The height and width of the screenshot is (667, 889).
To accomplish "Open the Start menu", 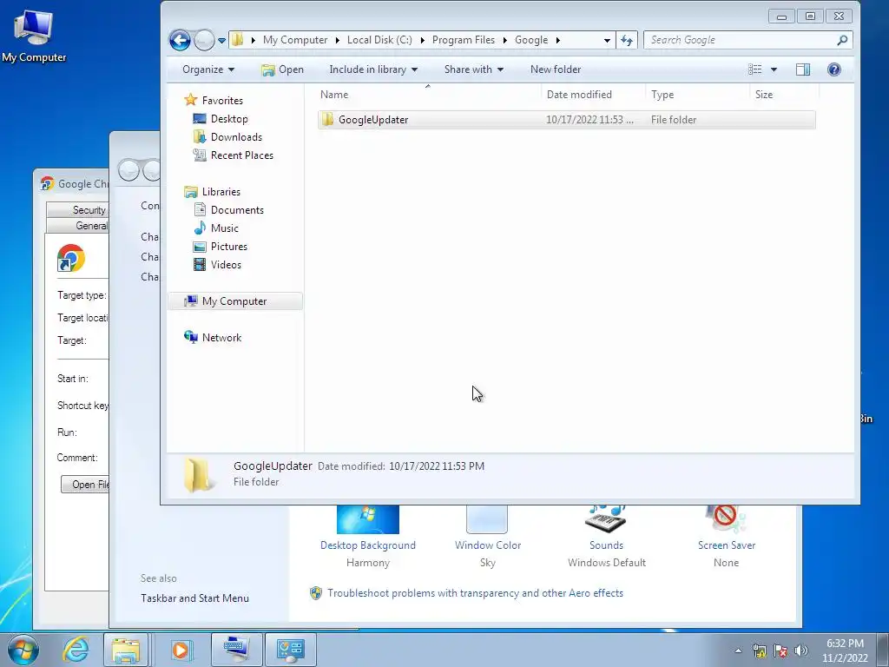I will [22, 650].
